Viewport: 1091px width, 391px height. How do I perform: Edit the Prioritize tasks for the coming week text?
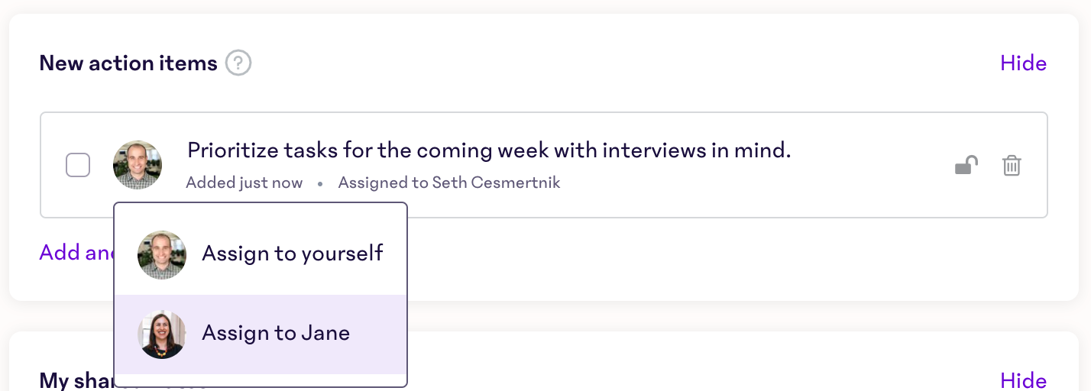489,150
